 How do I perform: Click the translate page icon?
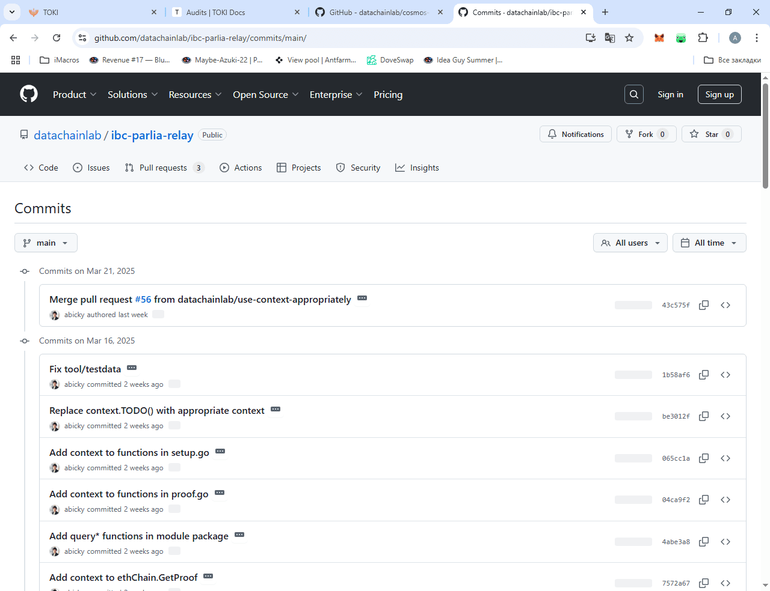(x=610, y=38)
